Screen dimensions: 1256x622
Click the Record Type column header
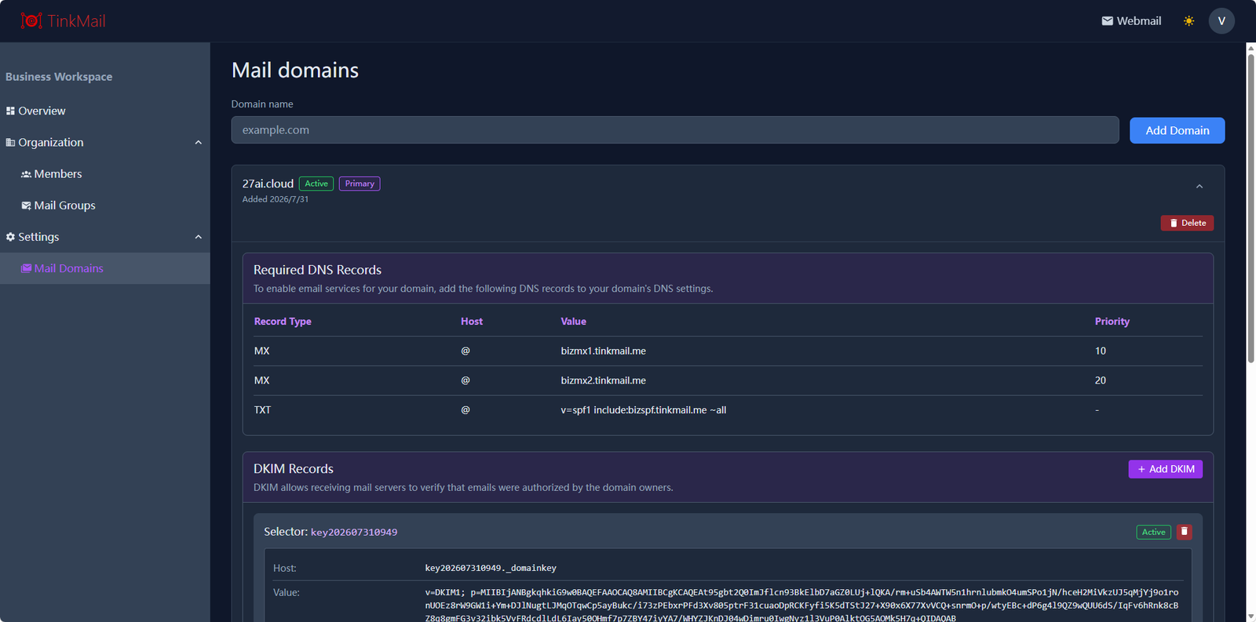pyautogui.click(x=283, y=322)
